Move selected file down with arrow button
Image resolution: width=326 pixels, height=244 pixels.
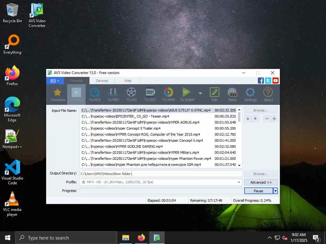click(255, 119)
